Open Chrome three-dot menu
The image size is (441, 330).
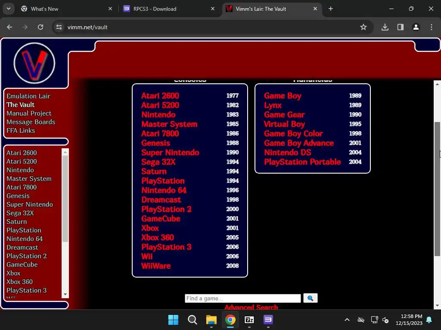click(432, 27)
